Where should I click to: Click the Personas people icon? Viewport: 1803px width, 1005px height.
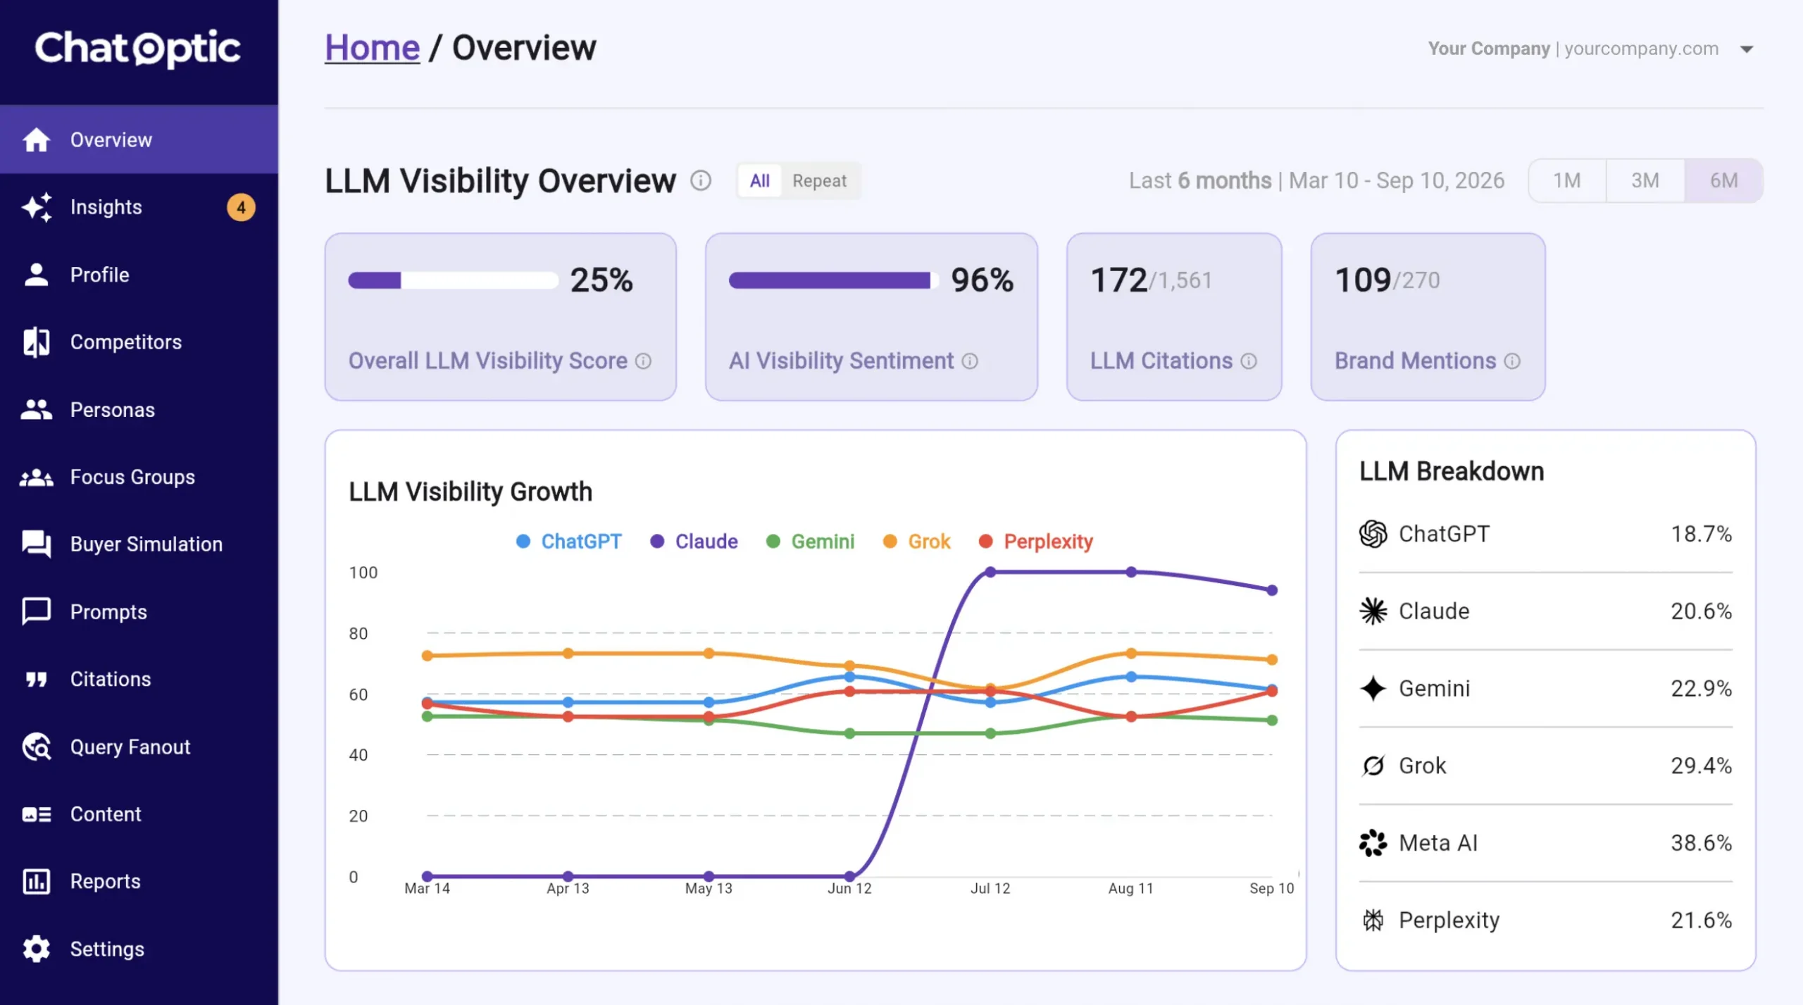click(x=36, y=409)
